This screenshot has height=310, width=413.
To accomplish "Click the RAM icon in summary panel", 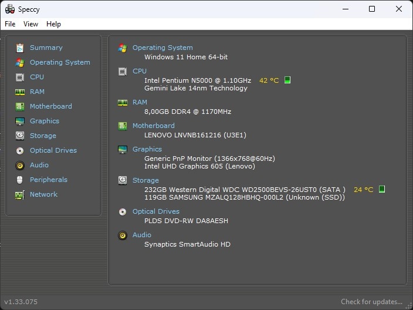I will (123, 102).
